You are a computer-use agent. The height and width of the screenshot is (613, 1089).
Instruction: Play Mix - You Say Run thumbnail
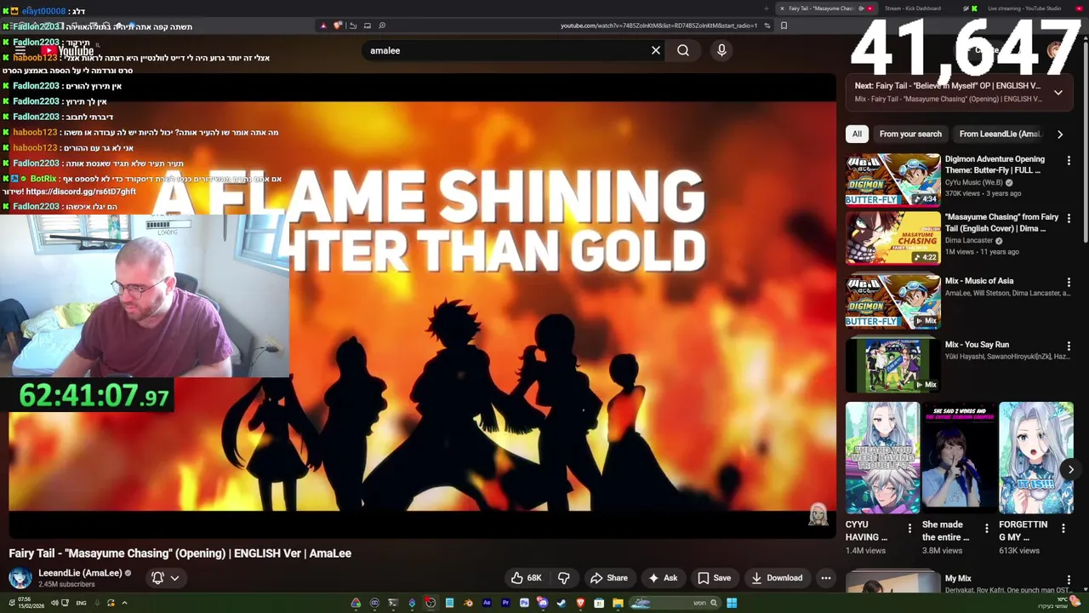point(892,365)
